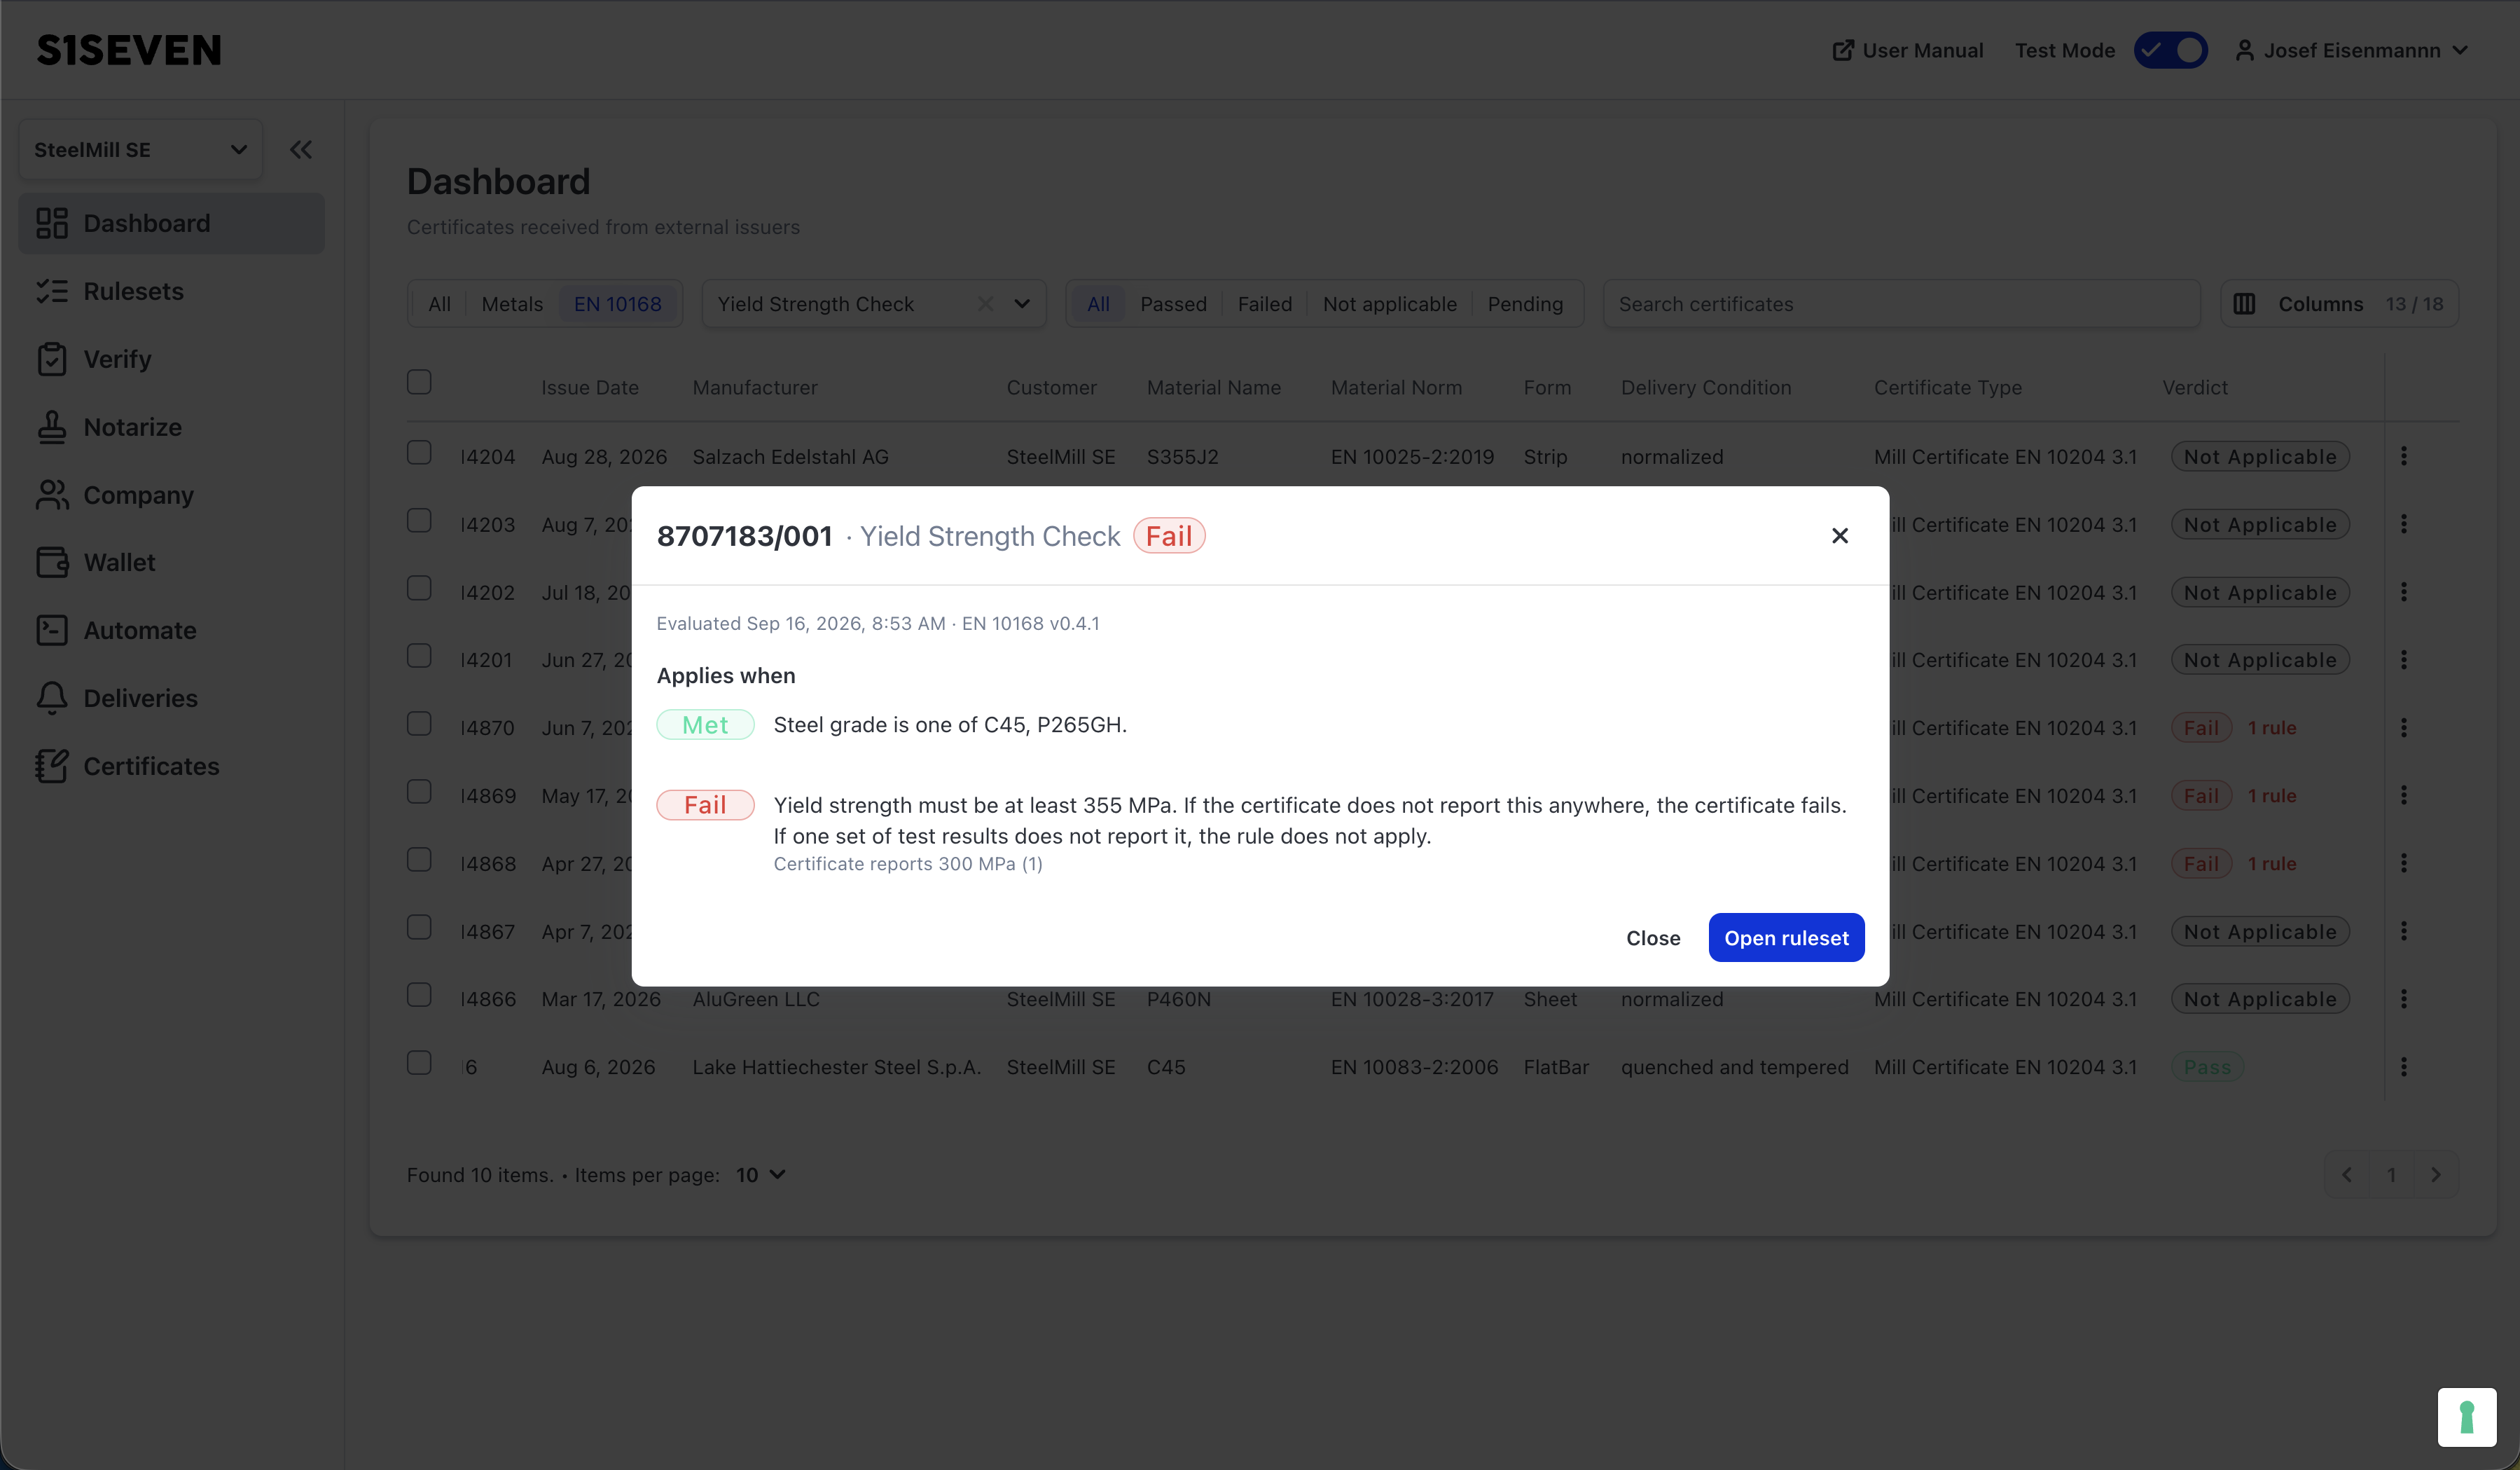This screenshot has width=2520, height=1470.
Task: Click the S1SEVEN logo
Action: [x=129, y=50]
